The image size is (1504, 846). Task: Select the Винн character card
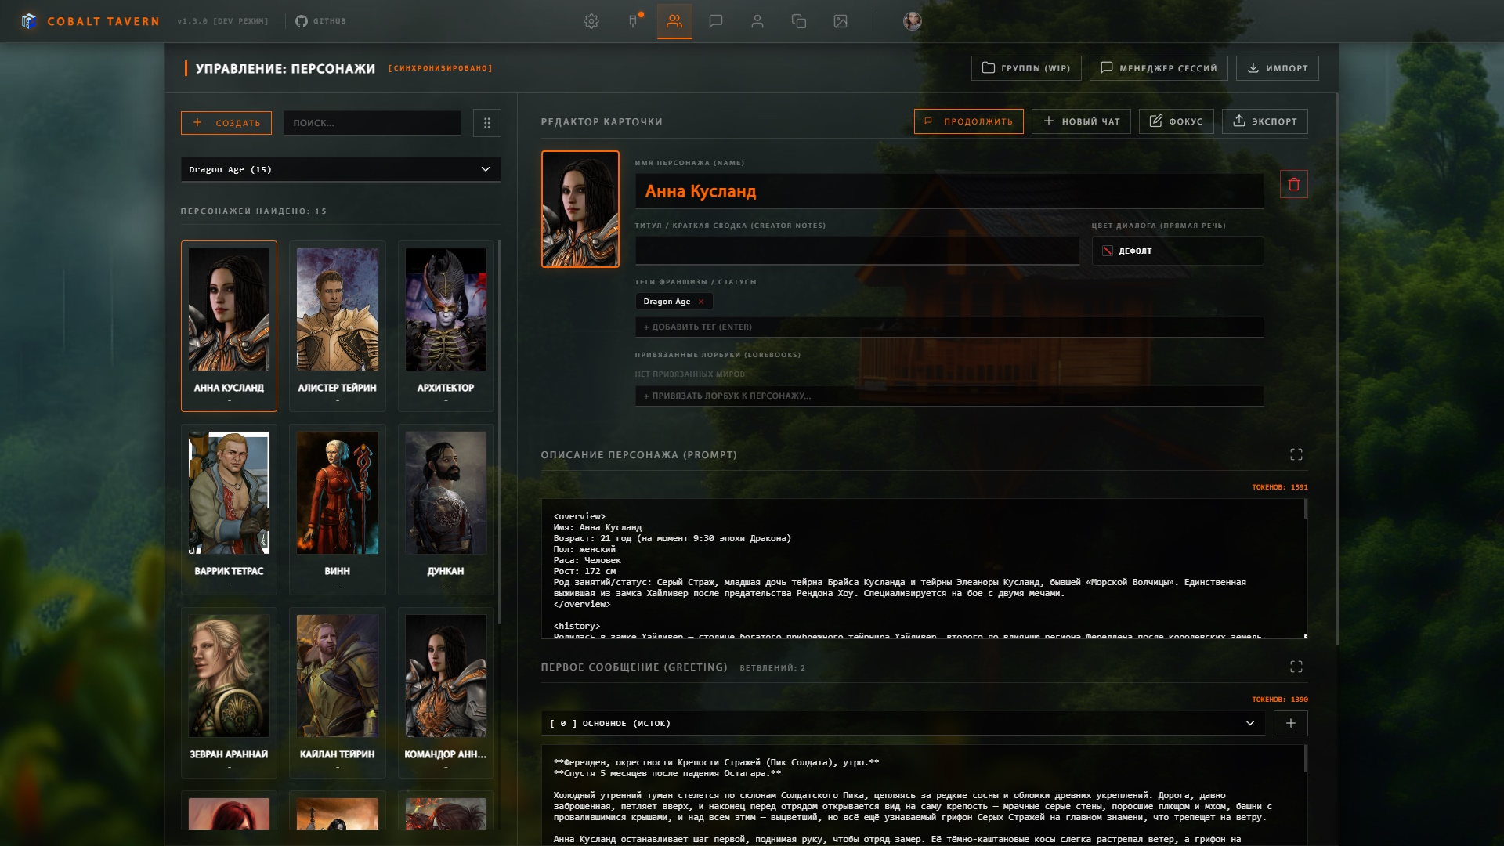point(338,509)
